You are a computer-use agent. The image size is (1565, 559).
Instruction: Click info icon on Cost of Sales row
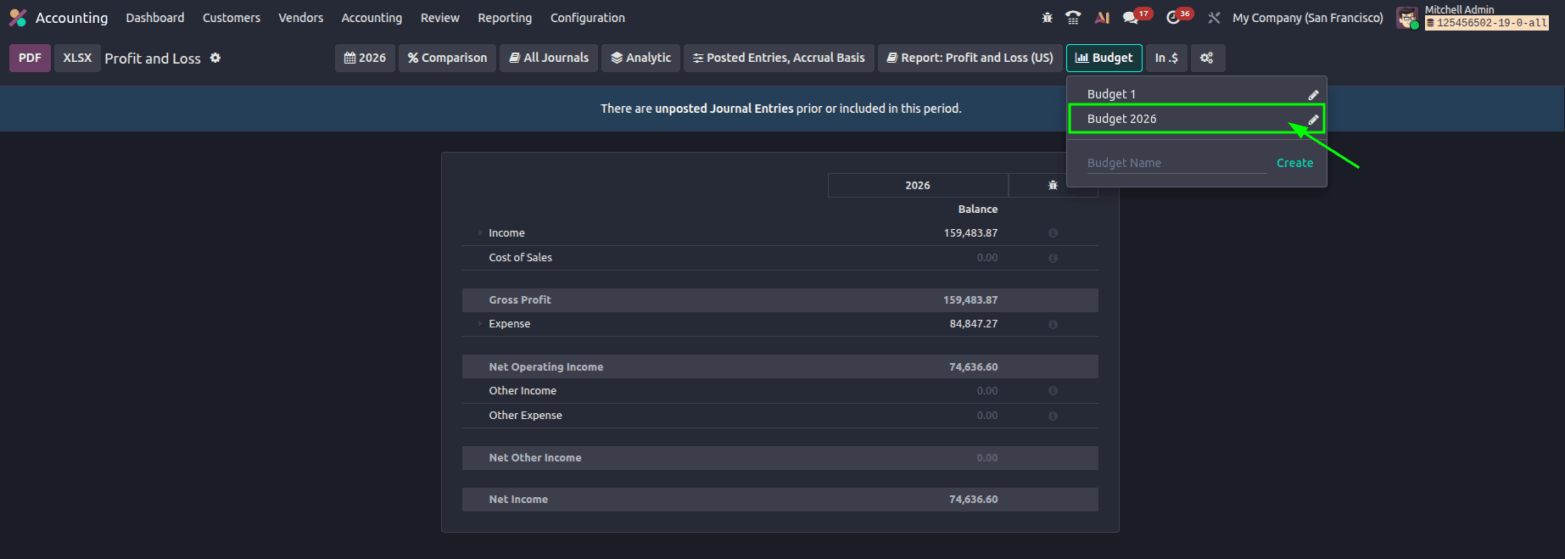[x=1053, y=258]
